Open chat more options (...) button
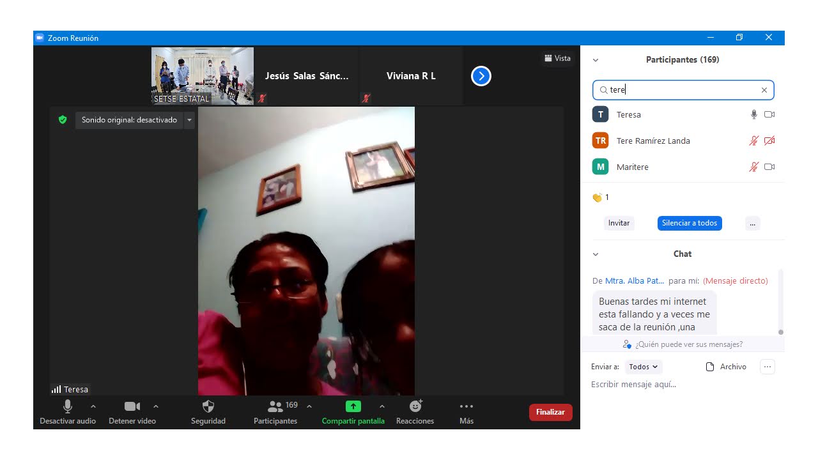Image resolution: width=818 pixels, height=460 pixels. pyautogui.click(x=768, y=367)
